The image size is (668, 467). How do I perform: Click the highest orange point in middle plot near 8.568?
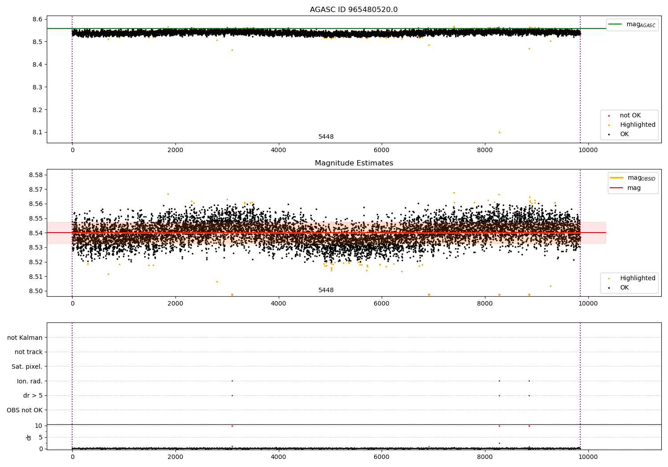pyautogui.click(x=454, y=193)
